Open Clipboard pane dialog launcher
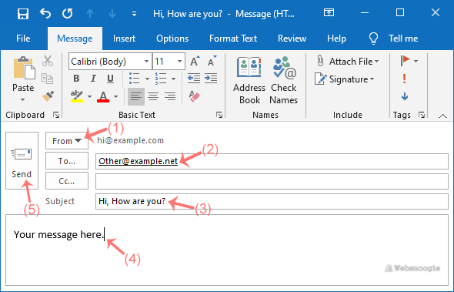This screenshot has width=454, height=292. [x=56, y=115]
